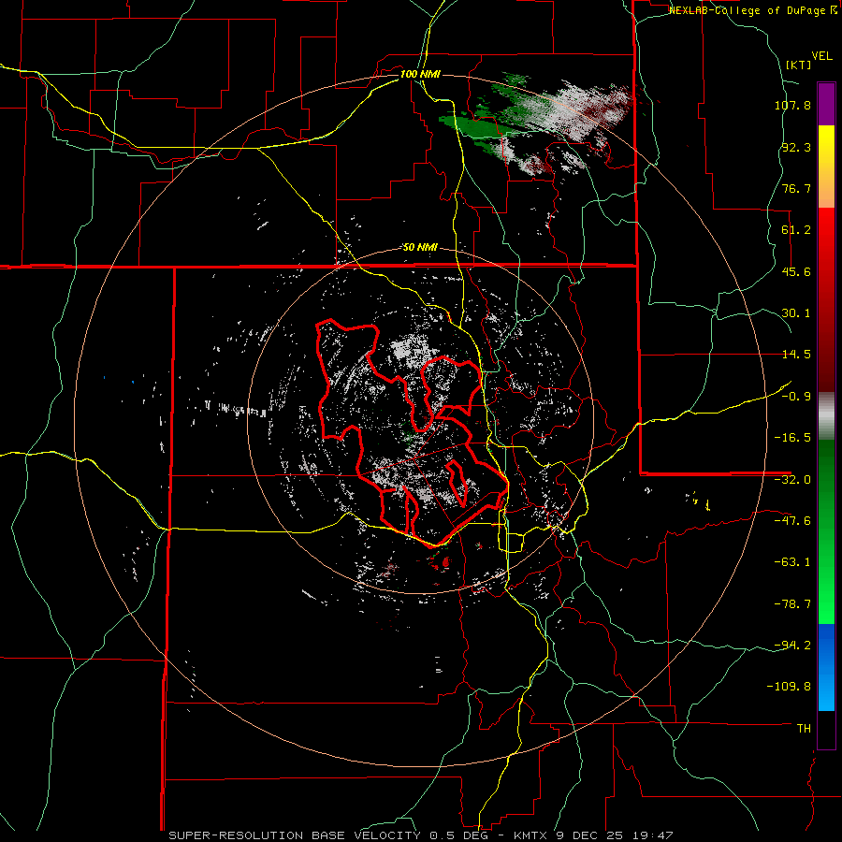The height and width of the screenshot is (842, 842).
Task: Click the 76.7 velocity scale value
Action: tap(796, 188)
